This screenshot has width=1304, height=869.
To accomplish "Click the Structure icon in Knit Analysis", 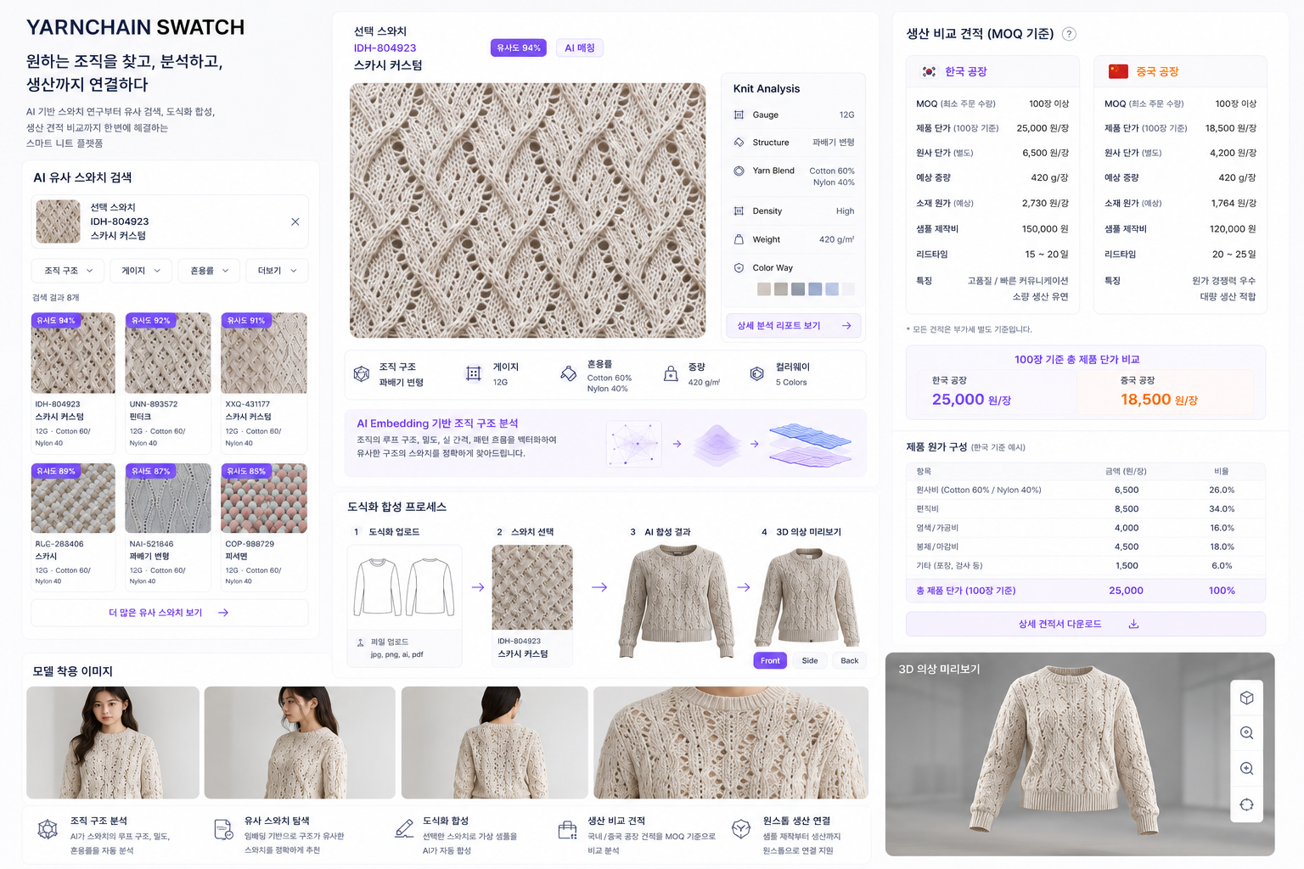I will 739,143.
